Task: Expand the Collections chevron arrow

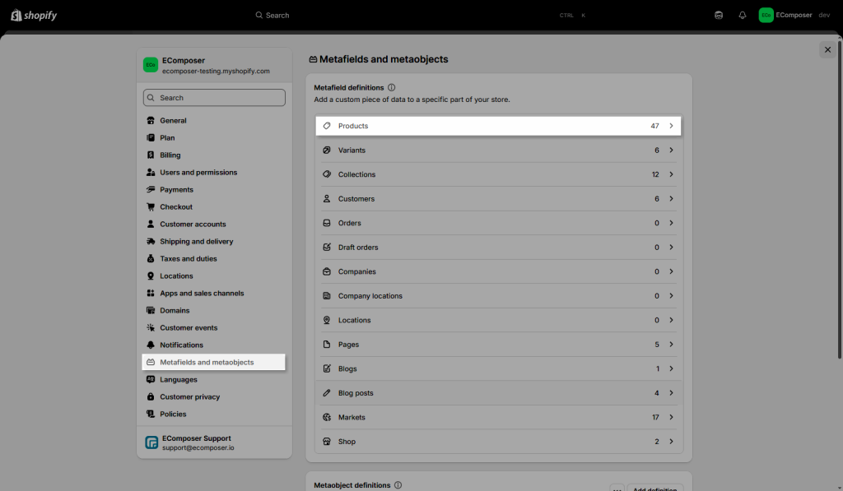Action: pos(671,174)
